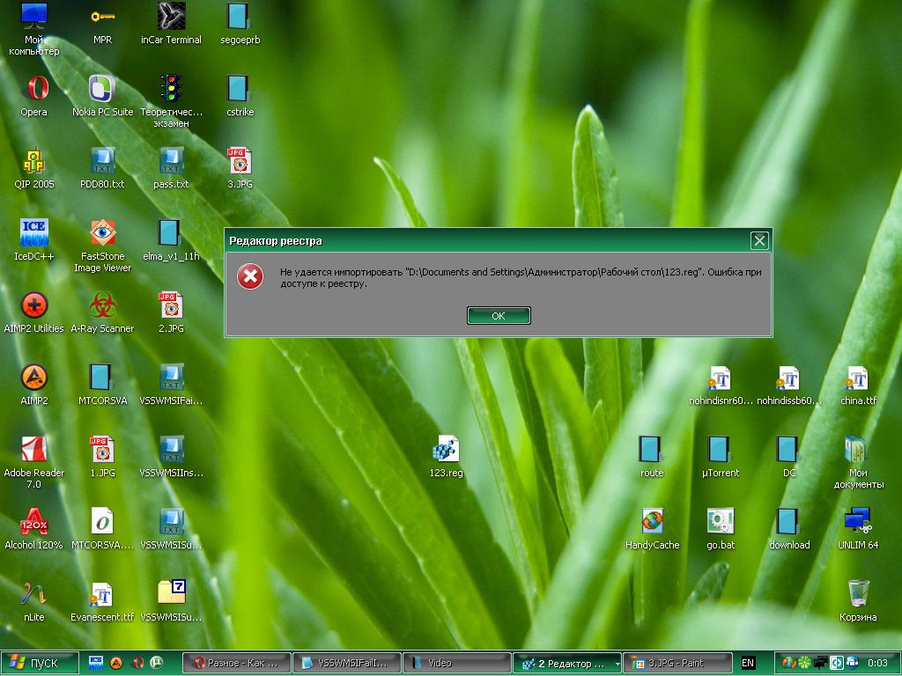
Task: Select the go.bat batch file icon
Action: pyautogui.click(x=721, y=528)
